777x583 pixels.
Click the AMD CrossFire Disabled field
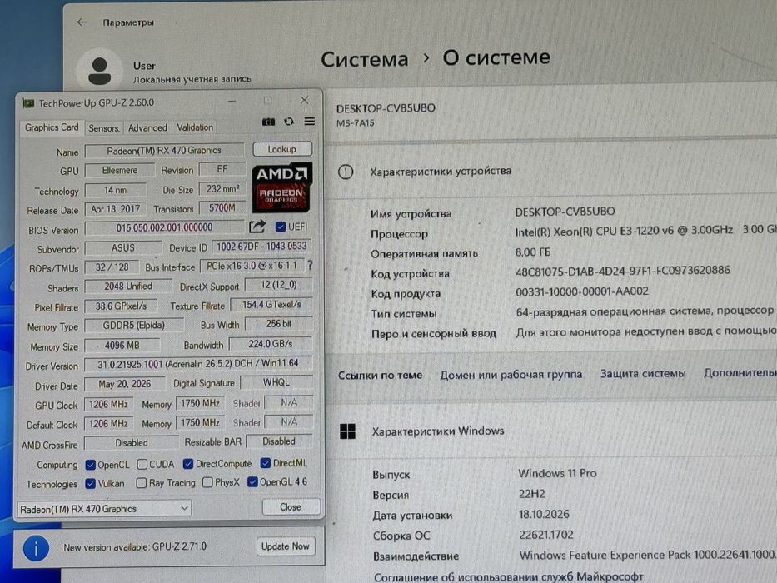[132, 443]
